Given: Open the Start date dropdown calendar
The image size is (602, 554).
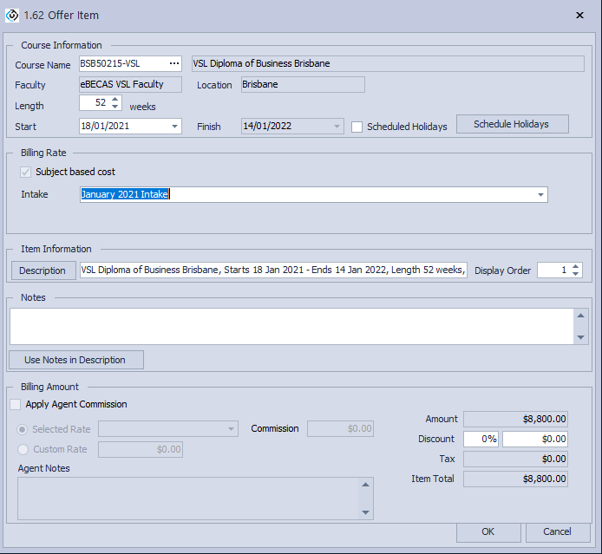Looking at the screenshot, I should pos(175,127).
